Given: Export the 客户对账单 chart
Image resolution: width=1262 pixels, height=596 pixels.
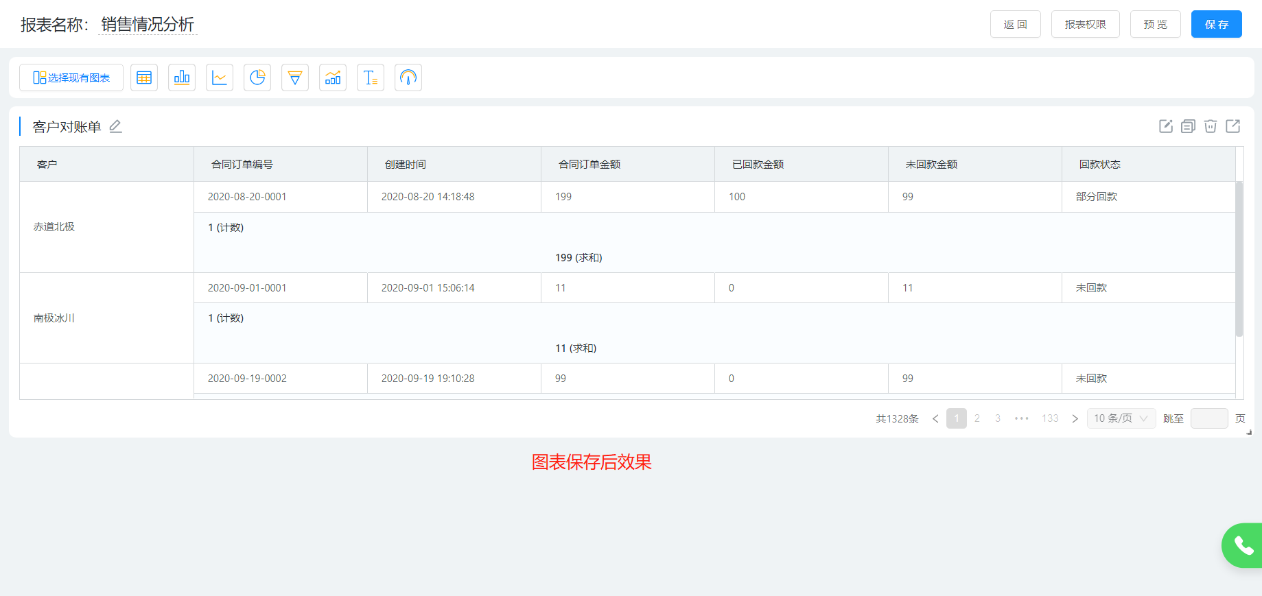Looking at the screenshot, I should pos(1233,126).
